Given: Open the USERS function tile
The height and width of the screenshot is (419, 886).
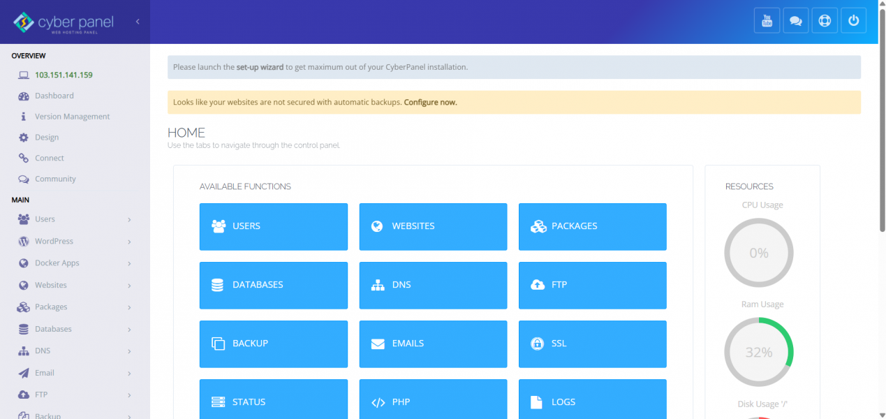Looking at the screenshot, I should click(x=274, y=226).
